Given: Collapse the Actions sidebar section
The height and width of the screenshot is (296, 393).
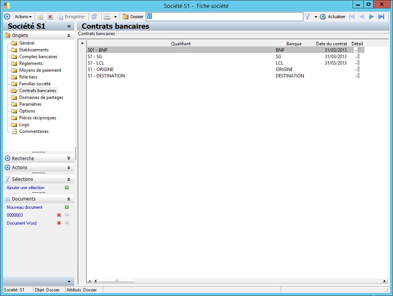Looking at the screenshot, I should coord(69,168).
